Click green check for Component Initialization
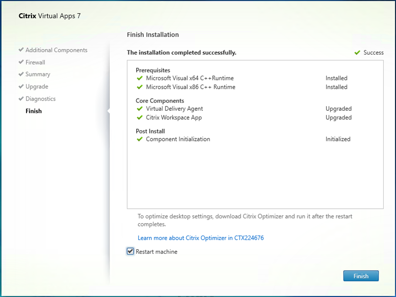 click(140, 139)
